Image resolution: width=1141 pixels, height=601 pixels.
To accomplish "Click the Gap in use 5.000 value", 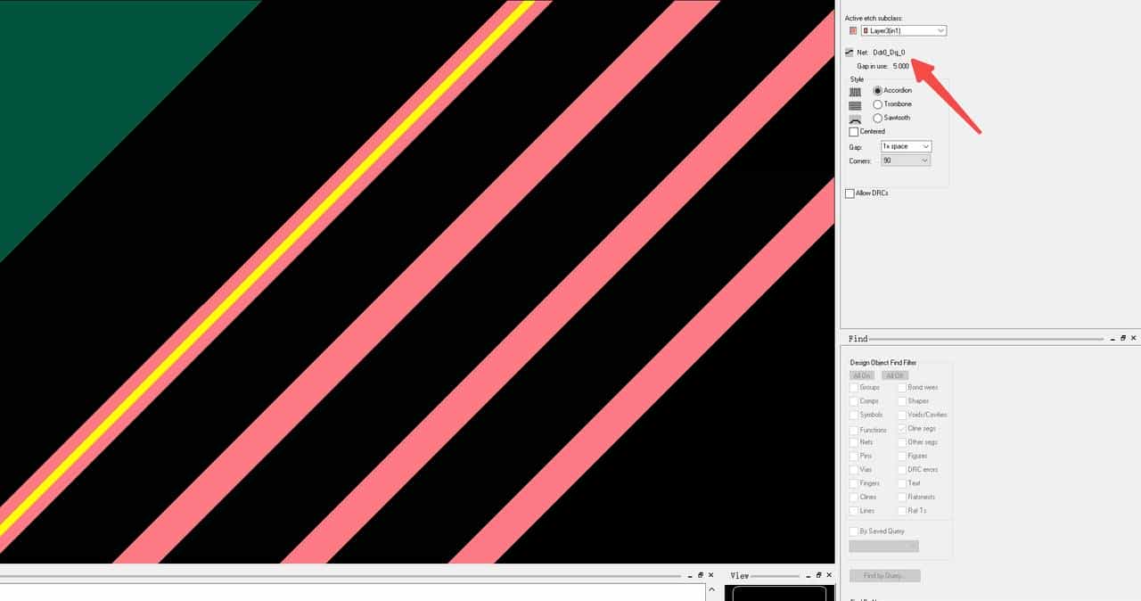I will click(x=900, y=66).
